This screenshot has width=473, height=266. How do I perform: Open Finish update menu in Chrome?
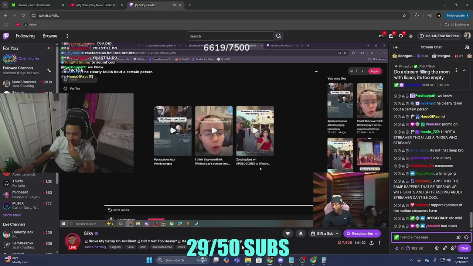(x=458, y=16)
